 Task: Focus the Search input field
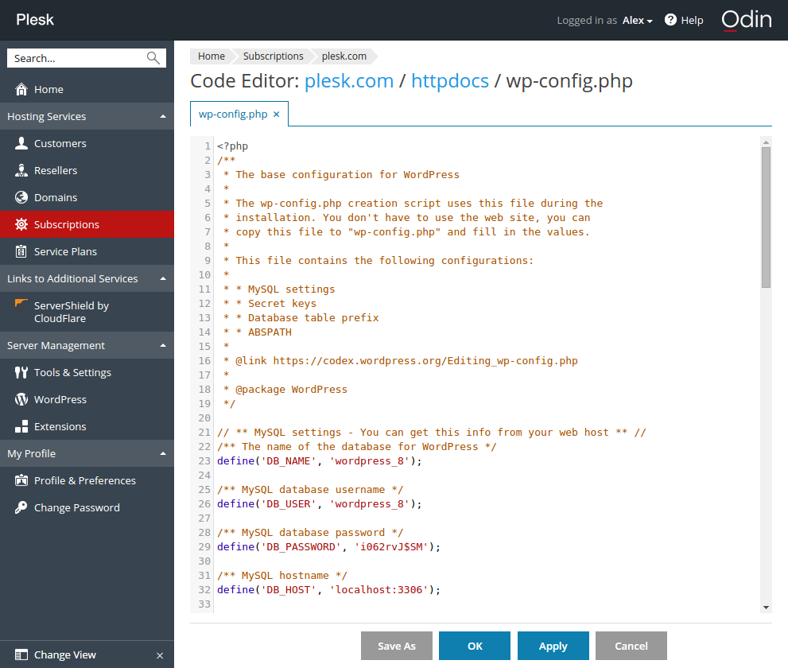(87, 58)
